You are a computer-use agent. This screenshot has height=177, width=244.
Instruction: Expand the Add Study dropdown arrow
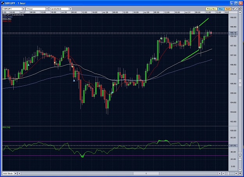16,173
